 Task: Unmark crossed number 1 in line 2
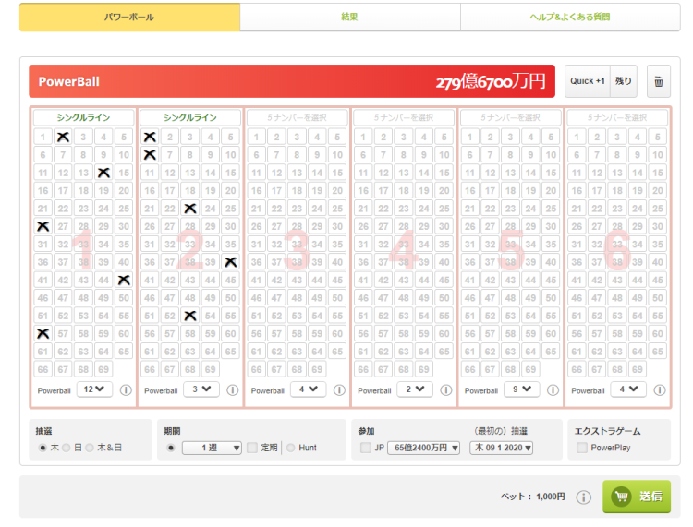coord(150,137)
